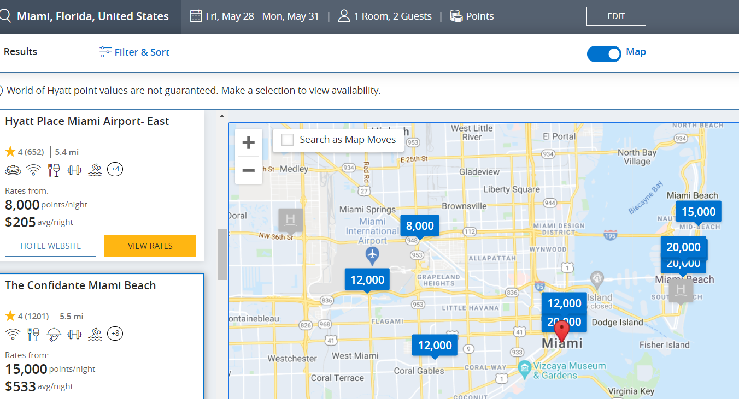The height and width of the screenshot is (399, 739).
Task: Click The Confidante 15,000 points/night rate
Action: pyautogui.click(x=50, y=369)
